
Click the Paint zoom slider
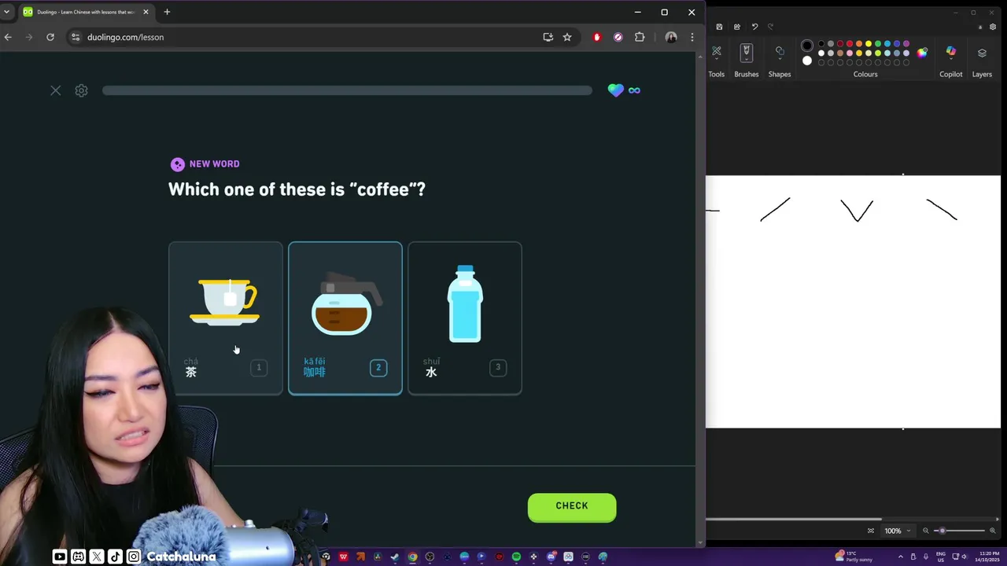coord(959,531)
